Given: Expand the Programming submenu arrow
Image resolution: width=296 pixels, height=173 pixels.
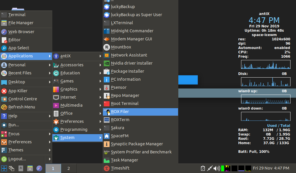Looking at the screenshot, I should coord(100,130).
